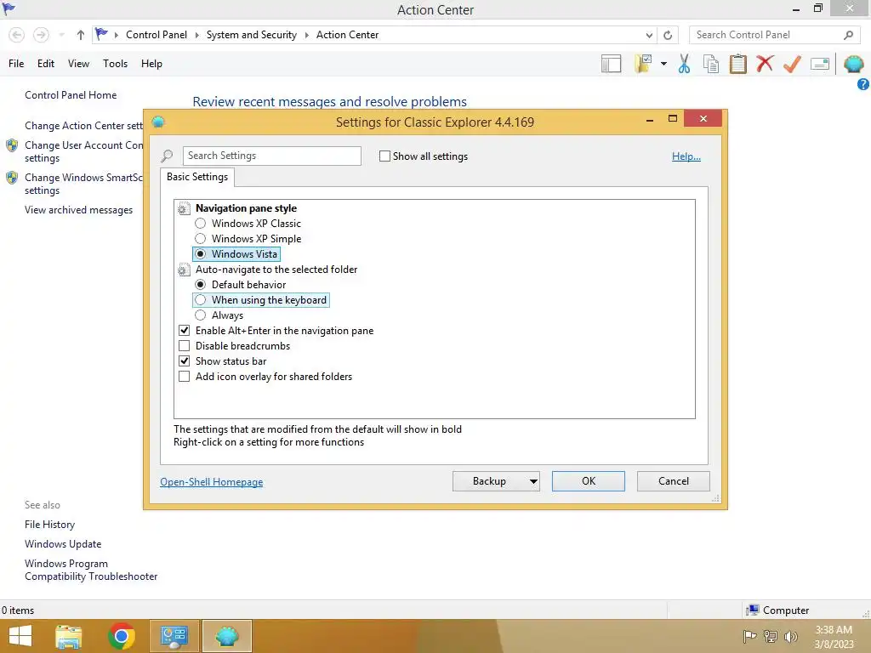Image resolution: width=871 pixels, height=653 pixels.
Task: Click the envelope Email icon
Action: coord(820,64)
